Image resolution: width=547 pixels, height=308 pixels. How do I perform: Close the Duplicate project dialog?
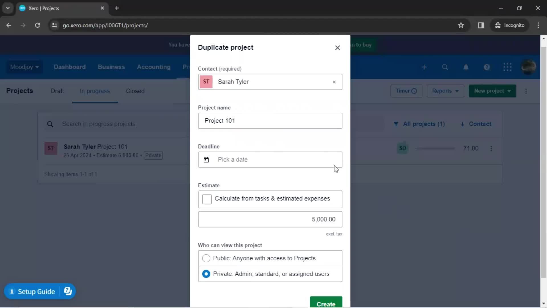point(337,48)
